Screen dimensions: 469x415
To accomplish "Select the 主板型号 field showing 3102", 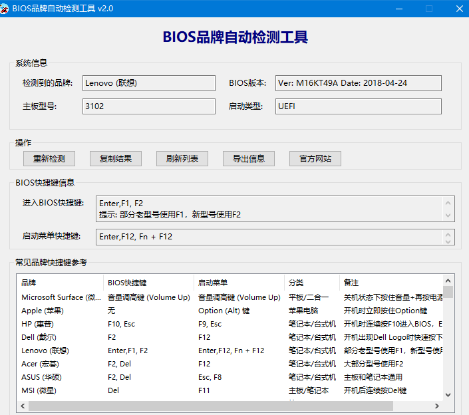I will (x=149, y=106).
